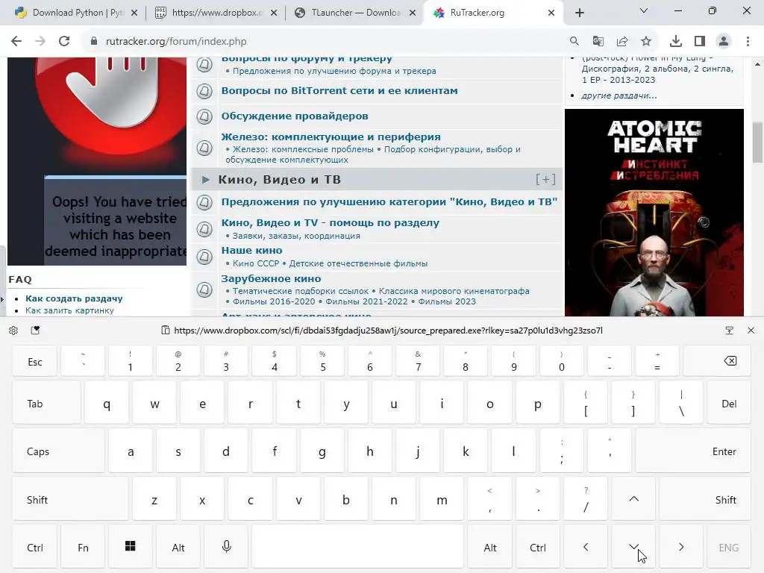The height and width of the screenshot is (573, 764).
Task: Toggle the Caps key
Action: pyautogui.click(x=58, y=451)
